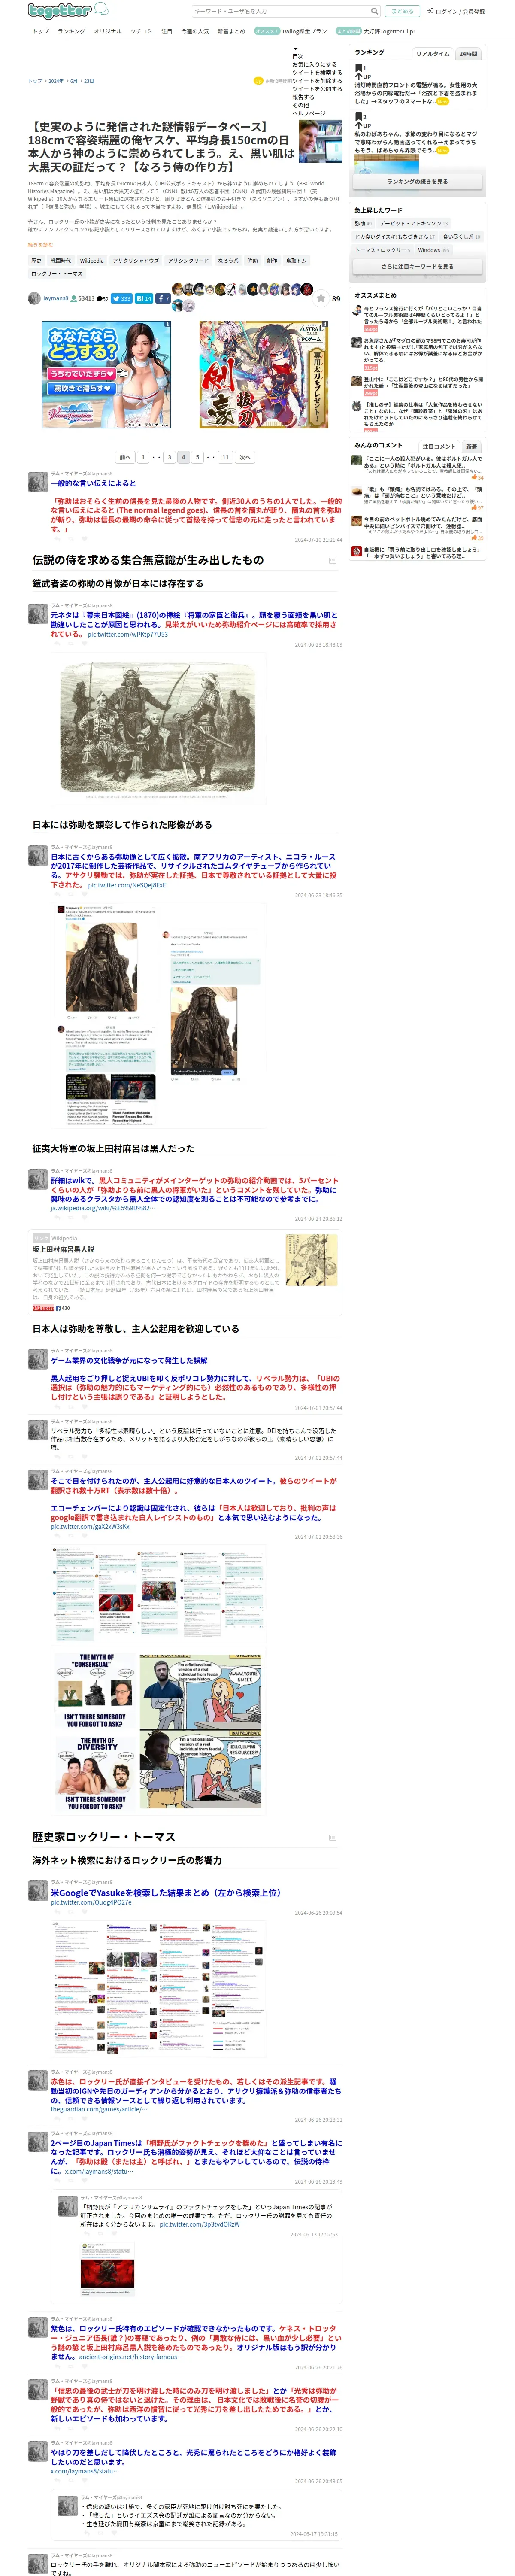Open 2024年 breadcrumb link

click(x=56, y=81)
